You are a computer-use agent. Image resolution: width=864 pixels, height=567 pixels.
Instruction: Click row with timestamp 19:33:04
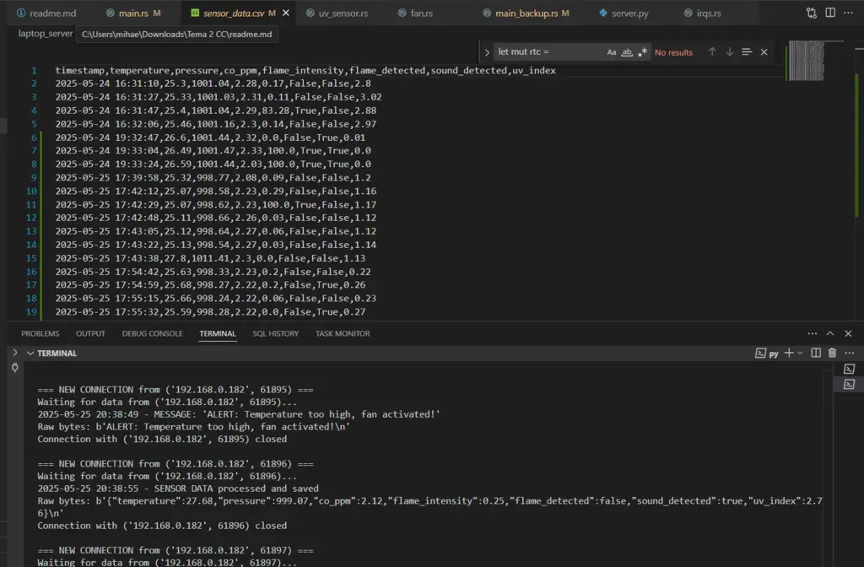[x=213, y=151]
